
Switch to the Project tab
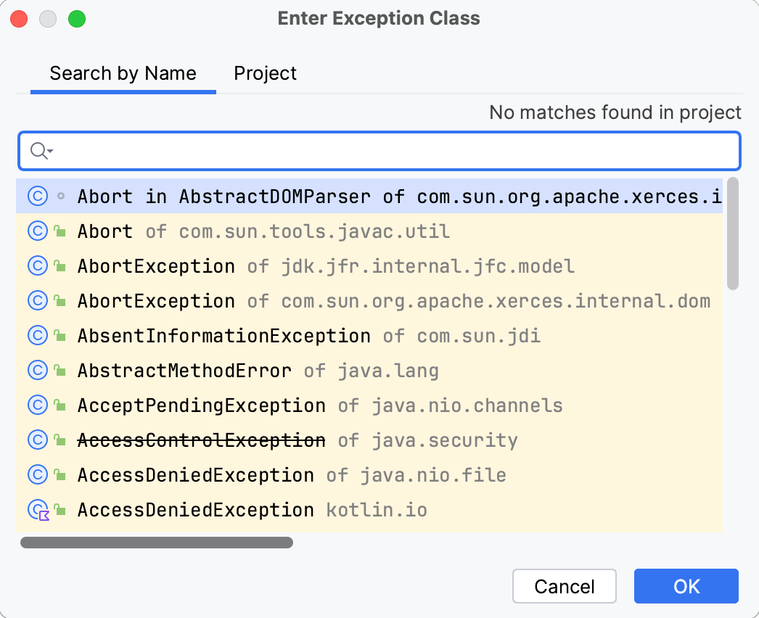point(265,73)
